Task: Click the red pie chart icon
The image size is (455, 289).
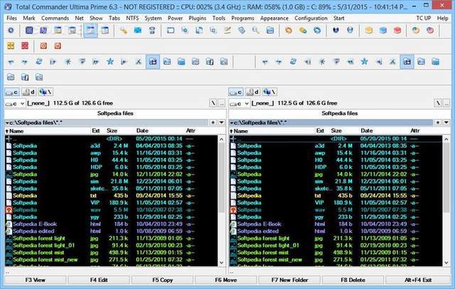Action: click(430, 30)
